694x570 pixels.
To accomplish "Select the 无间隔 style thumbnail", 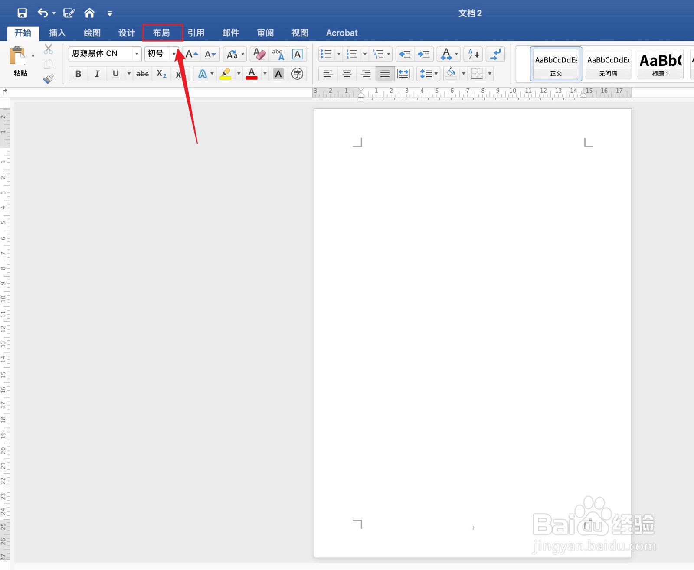I will (x=608, y=64).
